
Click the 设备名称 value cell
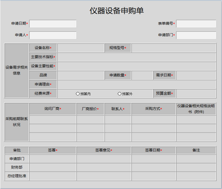click(81, 48)
